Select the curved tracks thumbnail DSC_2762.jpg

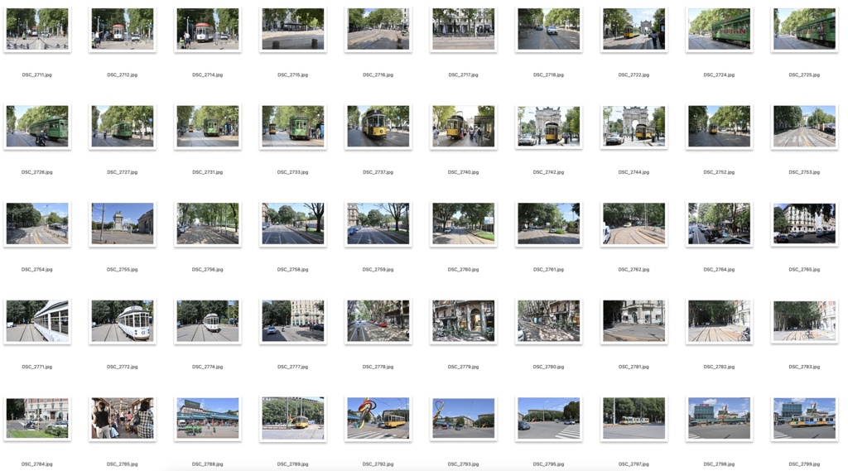coord(634,223)
